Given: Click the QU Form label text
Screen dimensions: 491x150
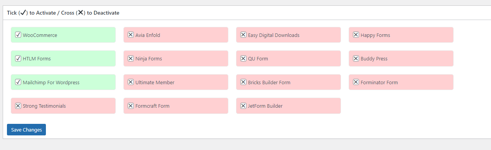Looking at the screenshot, I should [x=258, y=59].
